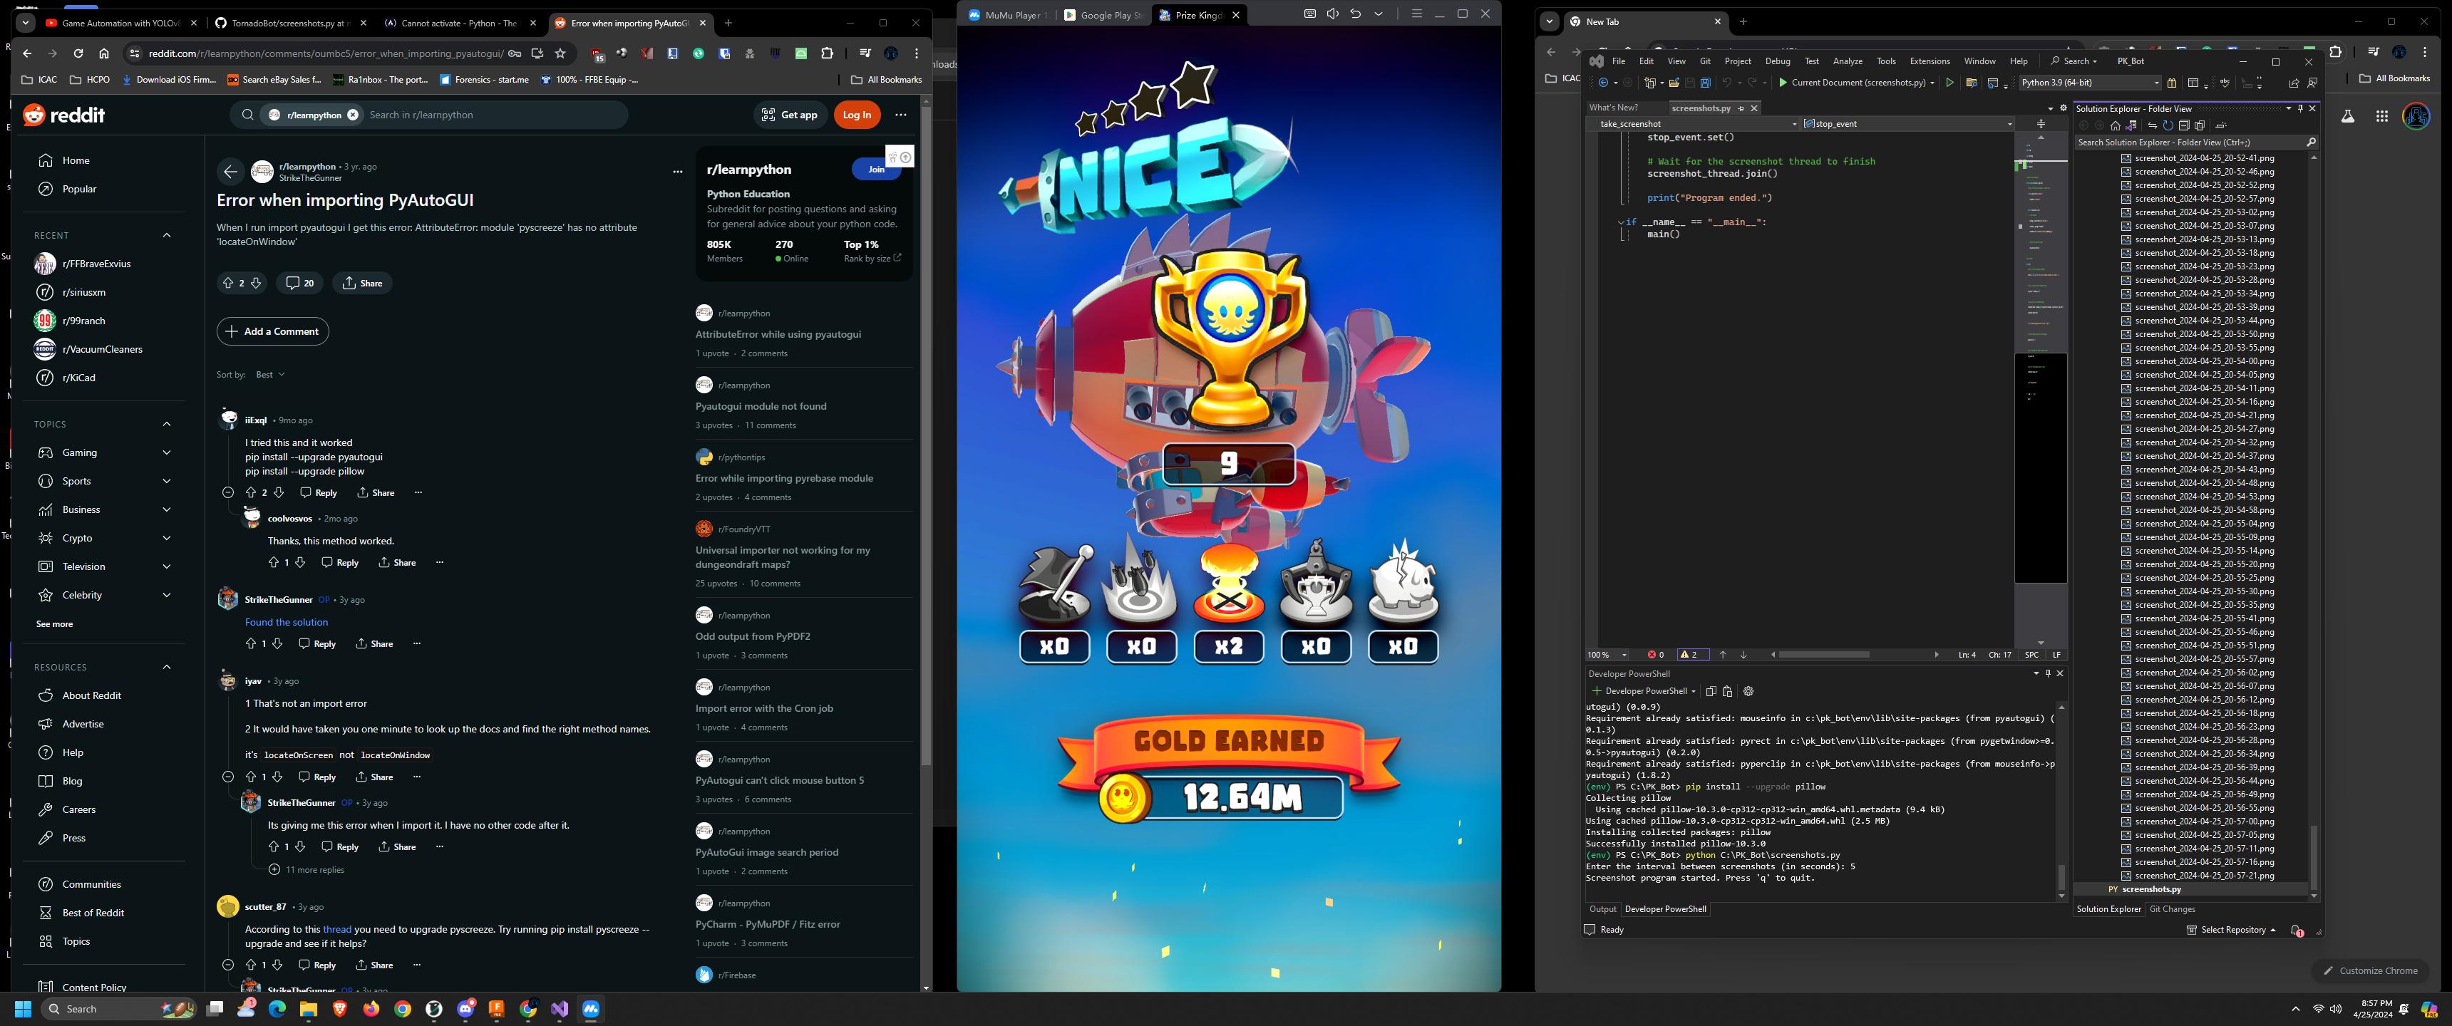The width and height of the screenshot is (2452, 1026).
Task: Click the Solution Explorer Home icon
Action: [x=2115, y=125]
